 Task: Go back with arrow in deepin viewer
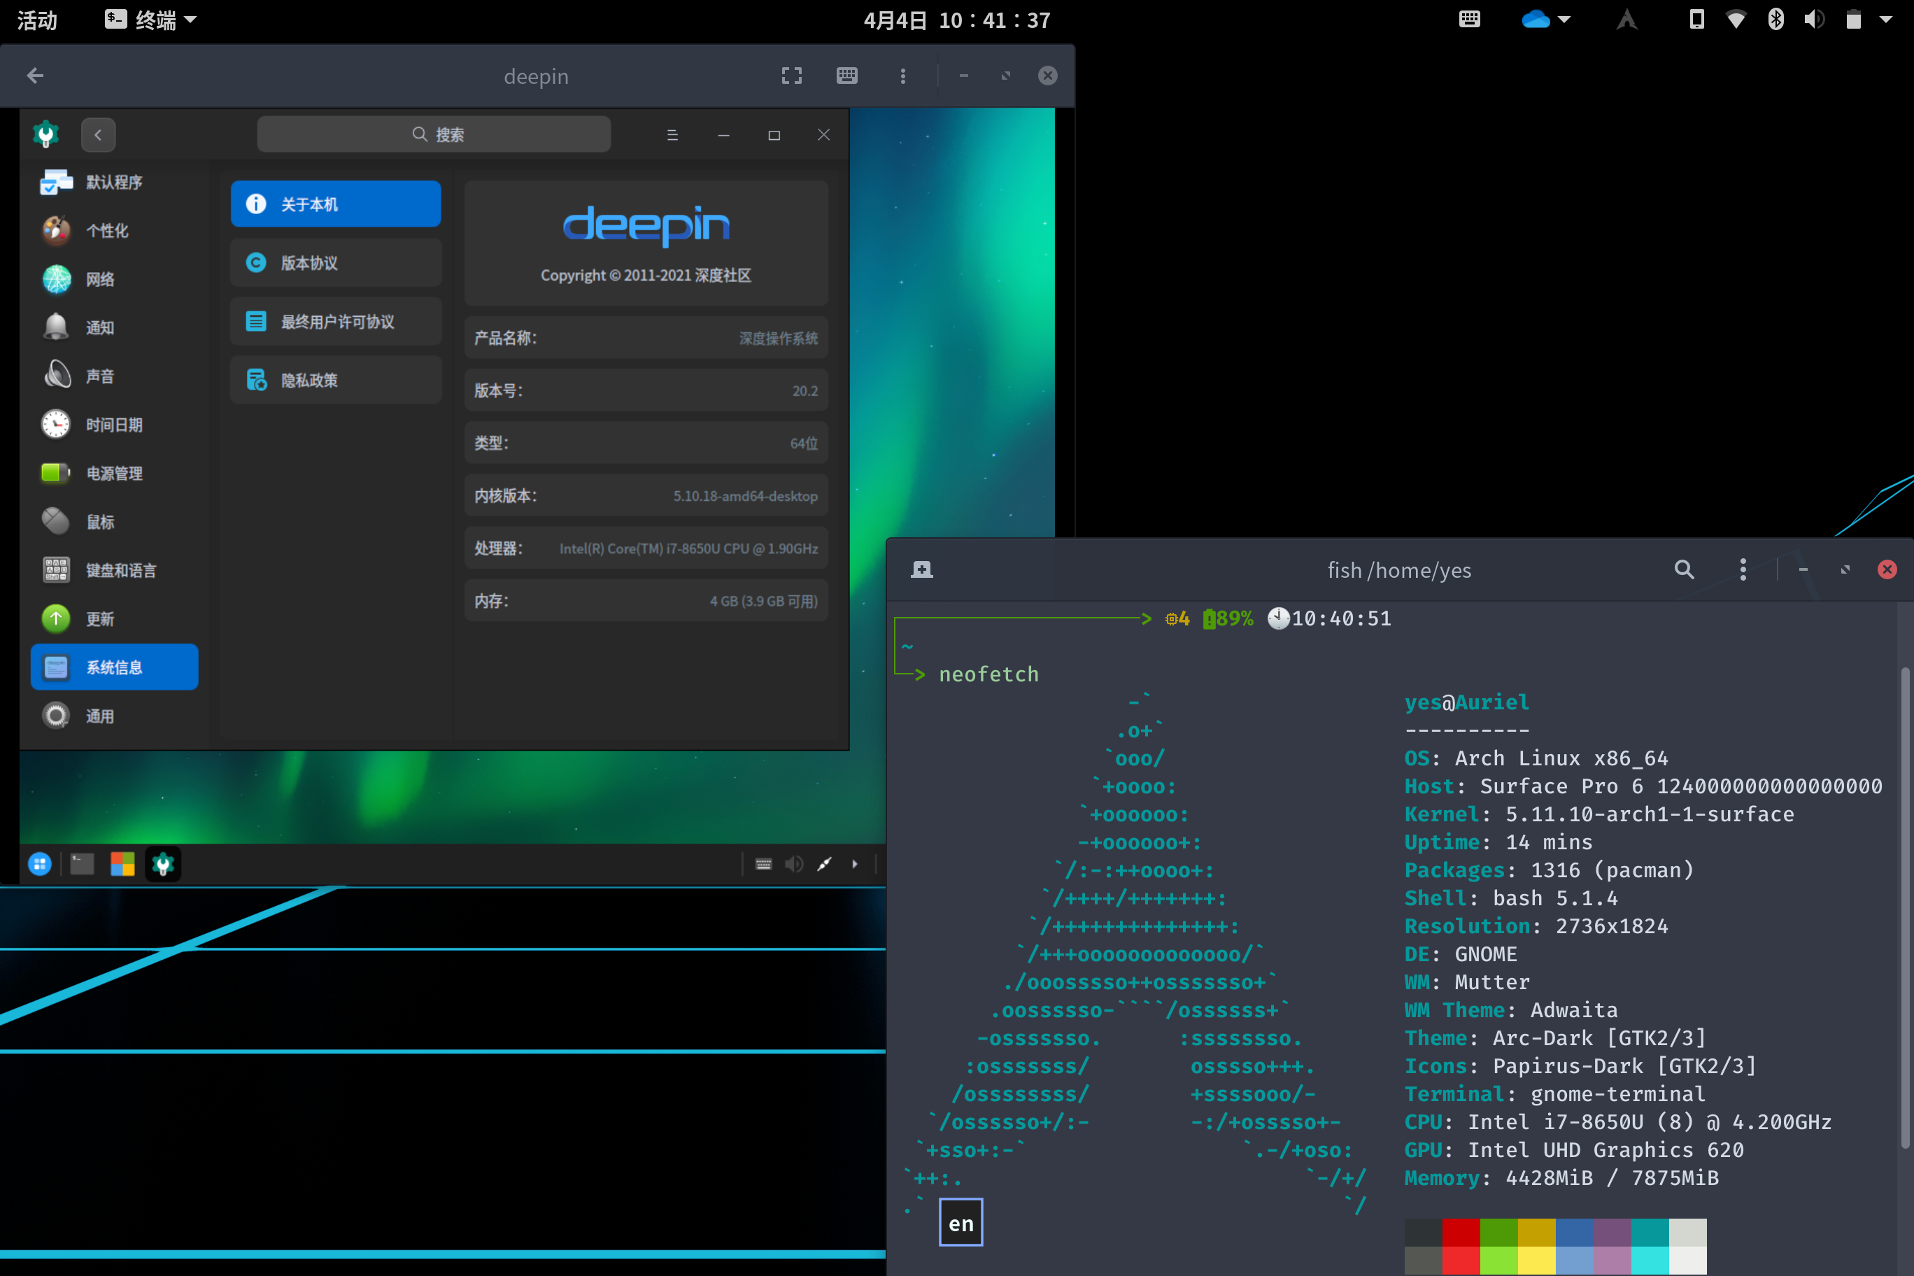(35, 76)
